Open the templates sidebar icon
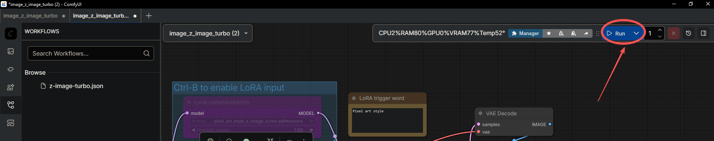The height and width of the screenshot is (141, 714). point(10,123)
